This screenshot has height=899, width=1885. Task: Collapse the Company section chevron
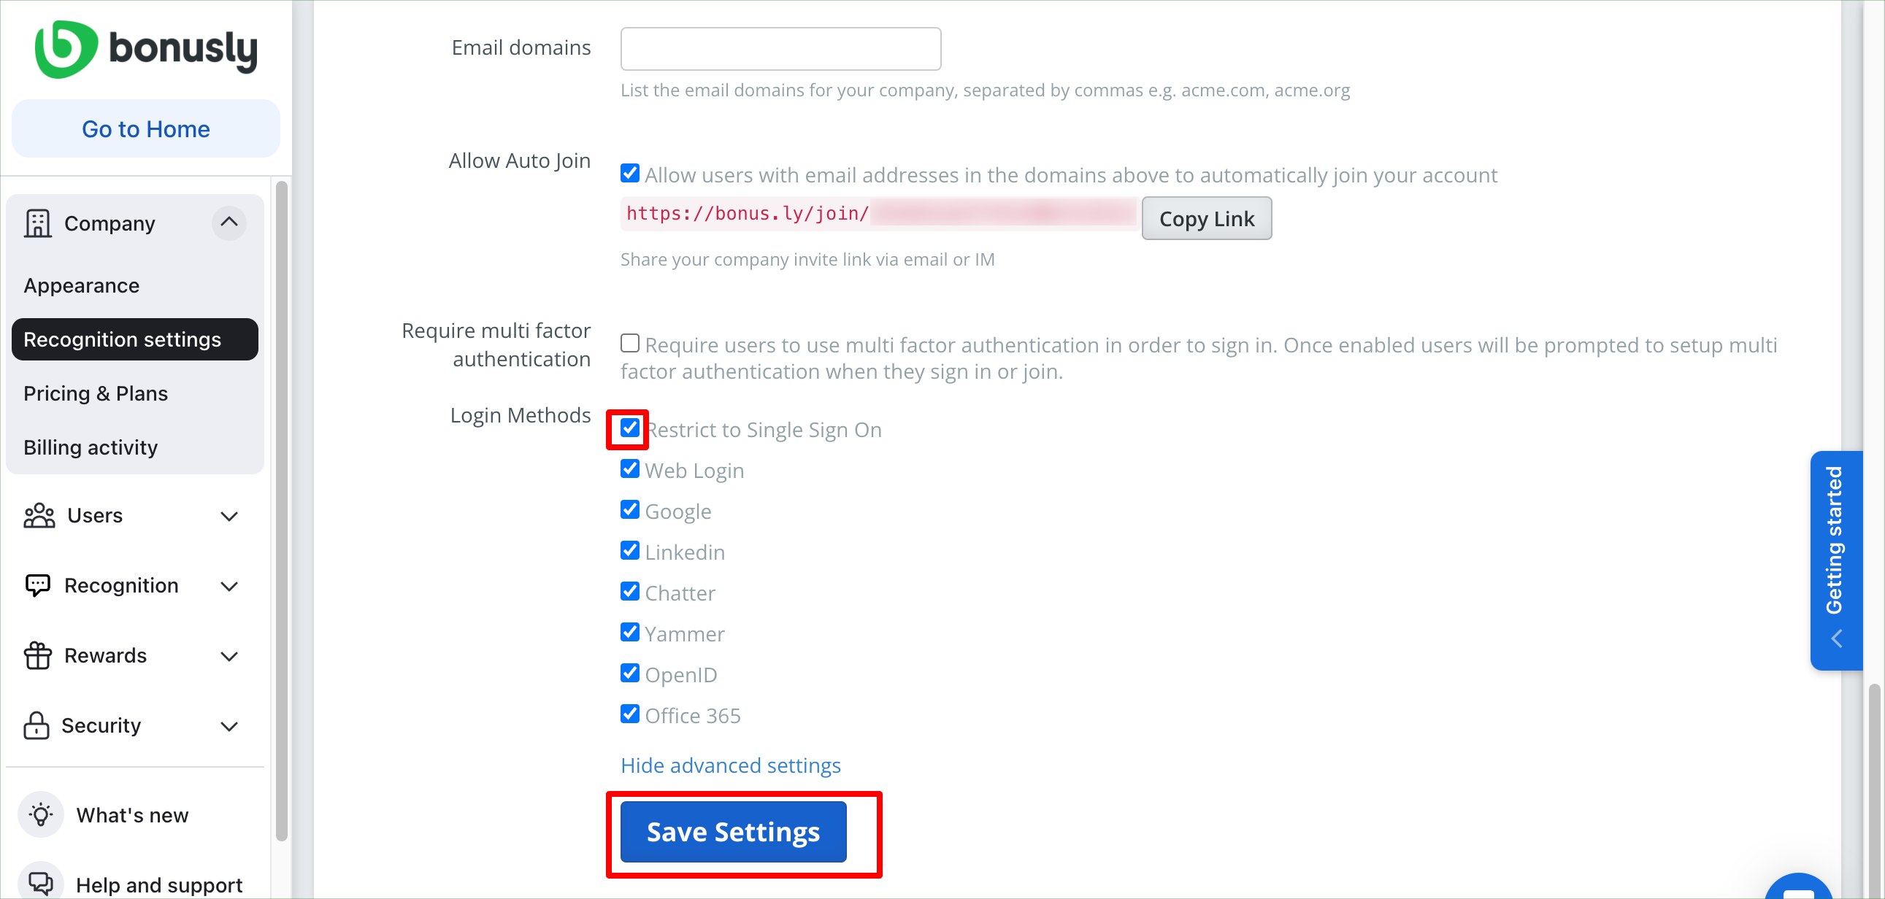point(229,223)
